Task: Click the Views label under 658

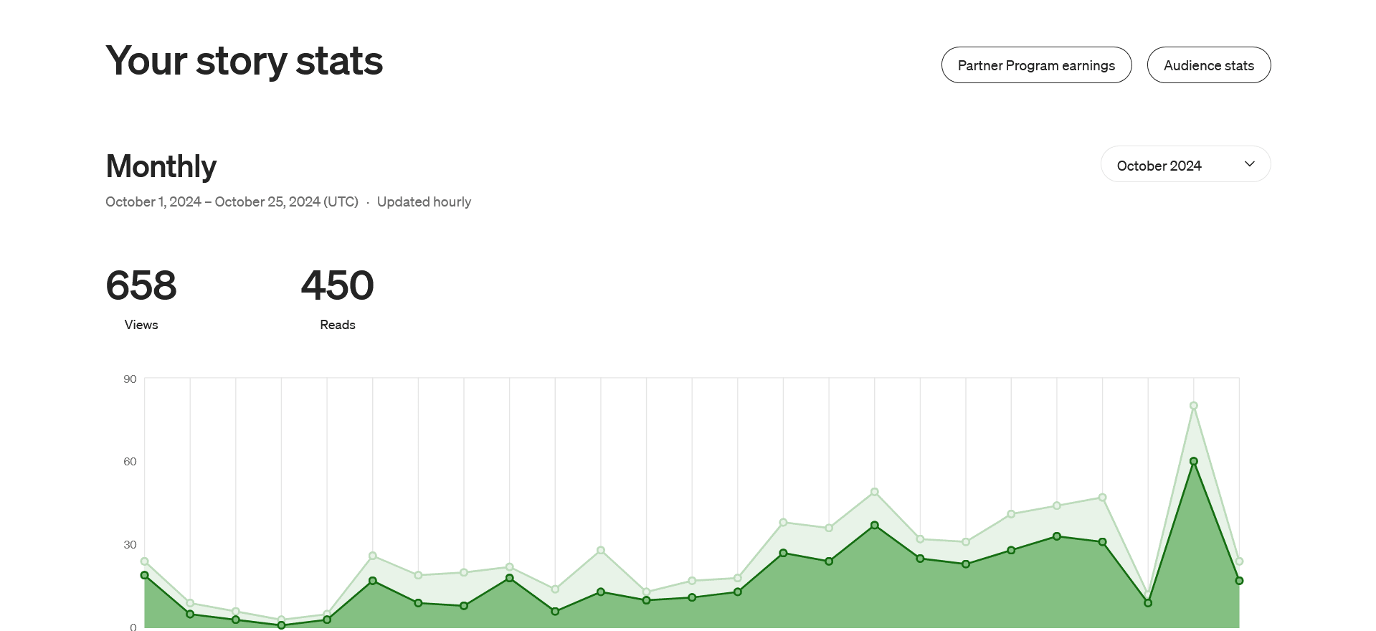Action: coord(141,325)
